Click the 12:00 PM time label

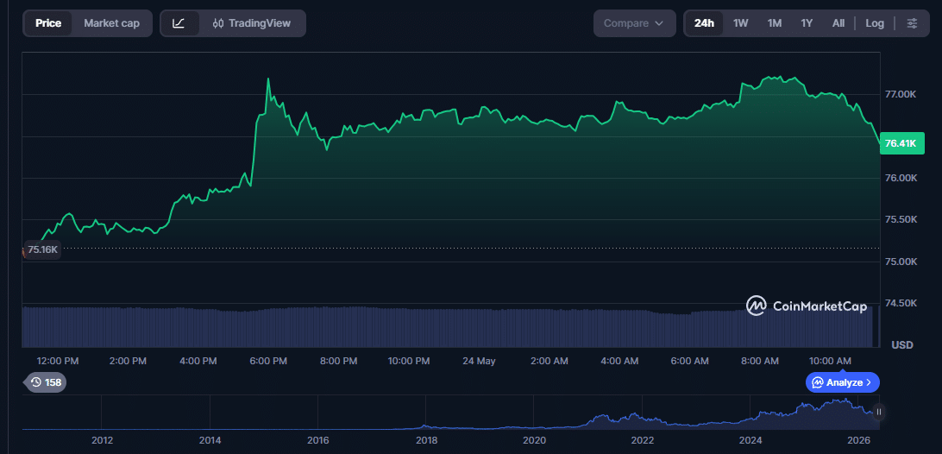click(58, 361)
